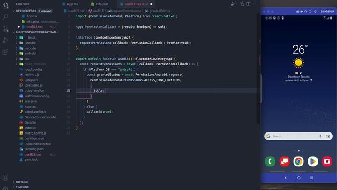Launch Chrome on the emulator
This screenshot has width=337, height=190.
(x=299, y=161)
